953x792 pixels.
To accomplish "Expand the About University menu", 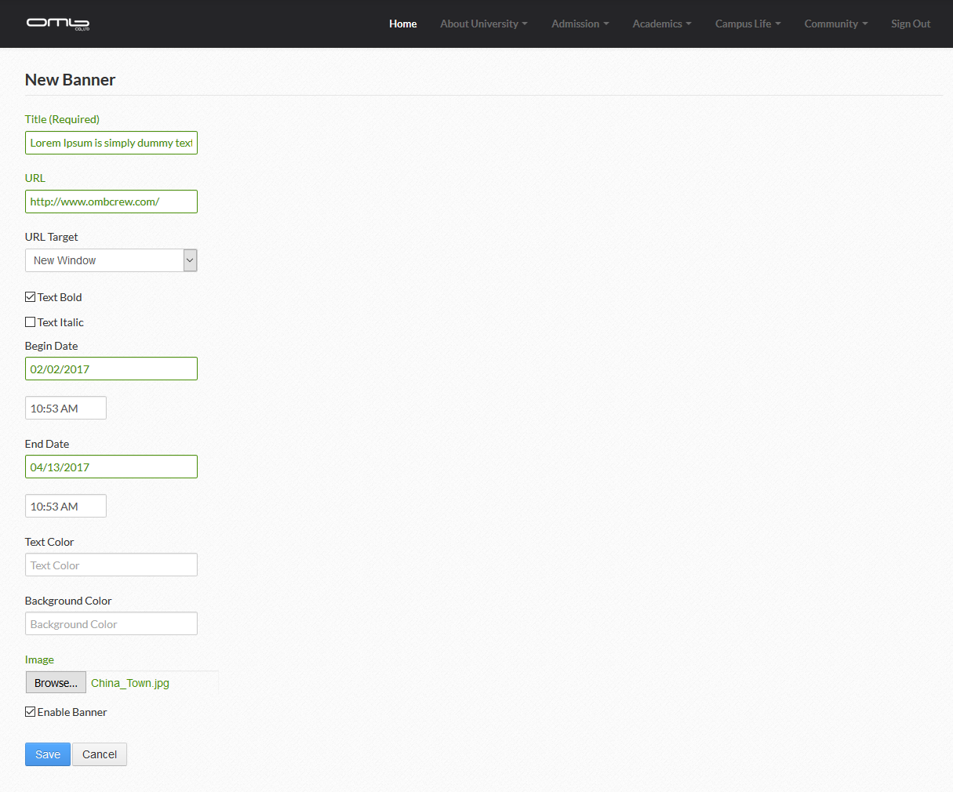I will 483,24.
